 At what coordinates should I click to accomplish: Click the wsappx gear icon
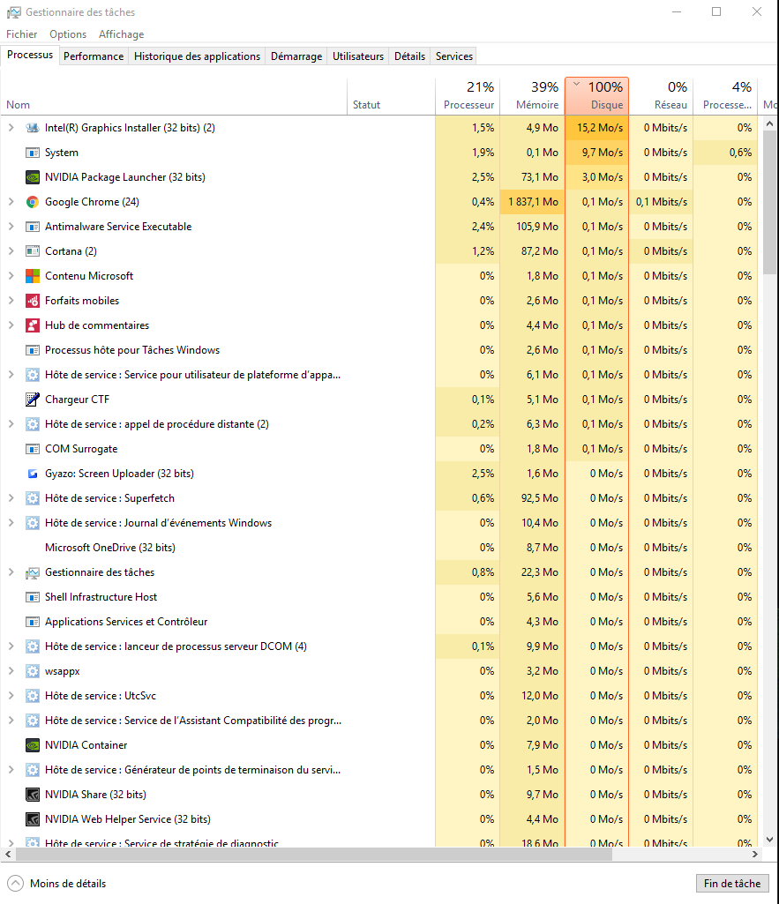pos(33,671)
